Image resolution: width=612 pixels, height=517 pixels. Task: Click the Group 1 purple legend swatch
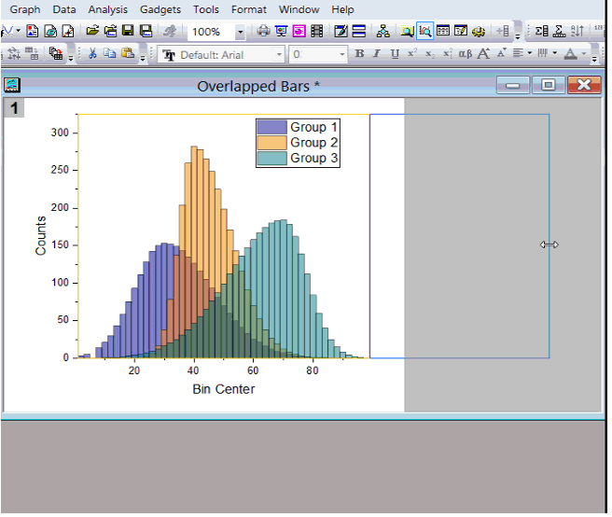[x=272, y=127]
